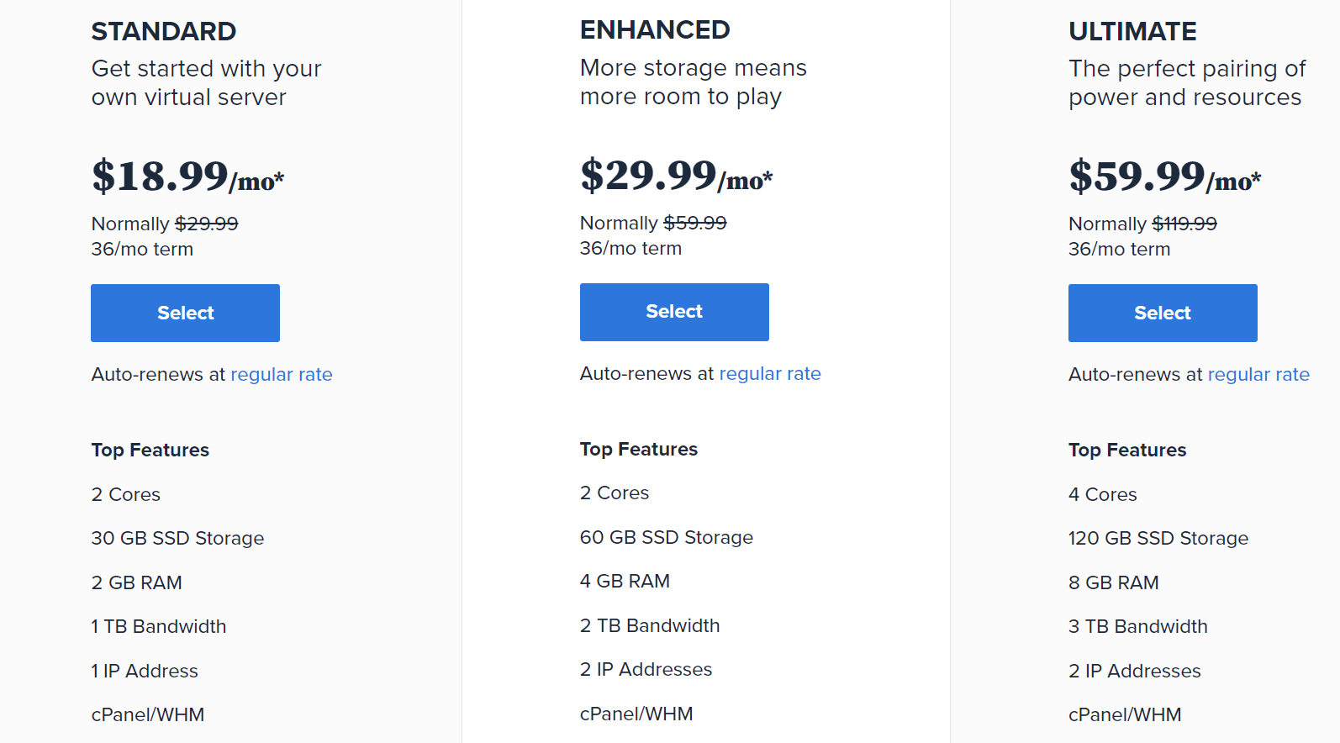Click the cPanel/WHM feature under ENHANCED
Screen dimensions: 1340x743
[x=636, y=714]
